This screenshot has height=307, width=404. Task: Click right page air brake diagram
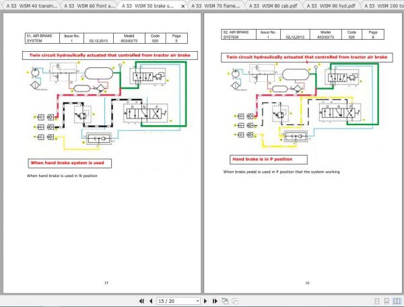pos(304,105)
